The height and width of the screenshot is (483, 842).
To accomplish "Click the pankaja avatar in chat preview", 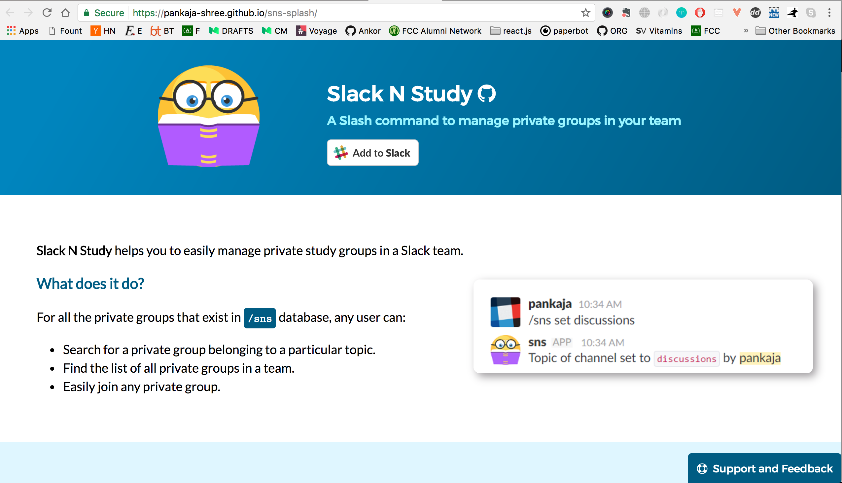I will [x=505, y=312].
